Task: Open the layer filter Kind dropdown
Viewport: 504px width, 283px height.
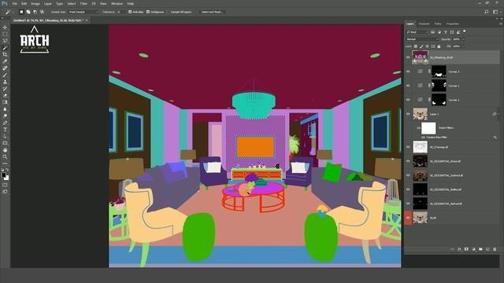Action: click(417, 32)
